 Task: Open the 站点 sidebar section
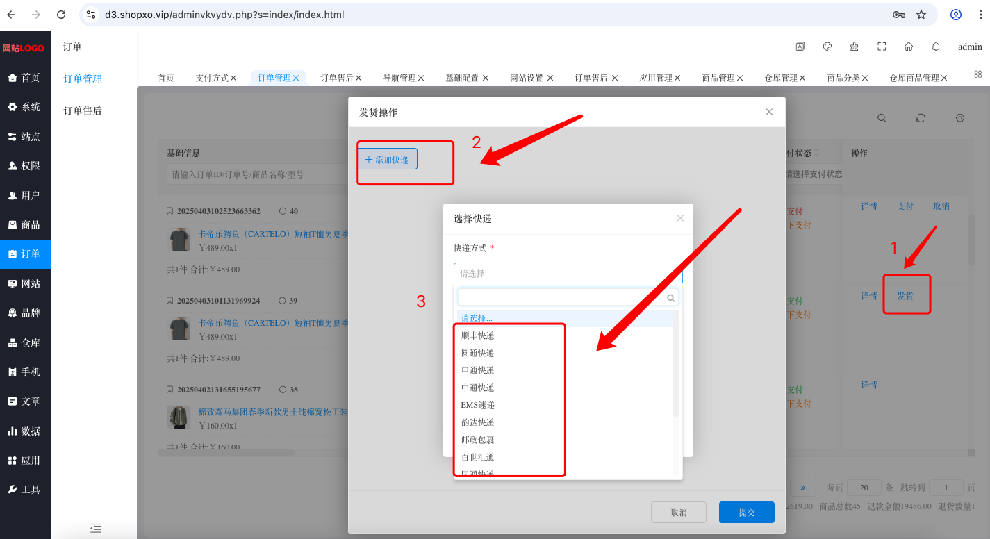point(25,137)
